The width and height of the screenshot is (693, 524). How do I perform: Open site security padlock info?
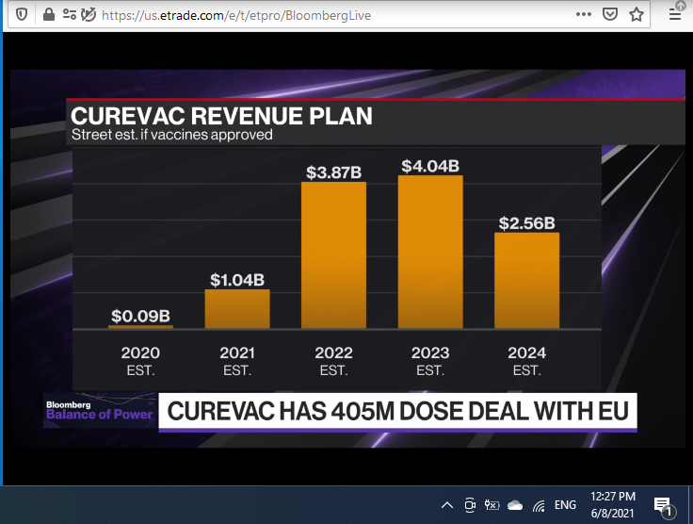[x=49, y=14]
